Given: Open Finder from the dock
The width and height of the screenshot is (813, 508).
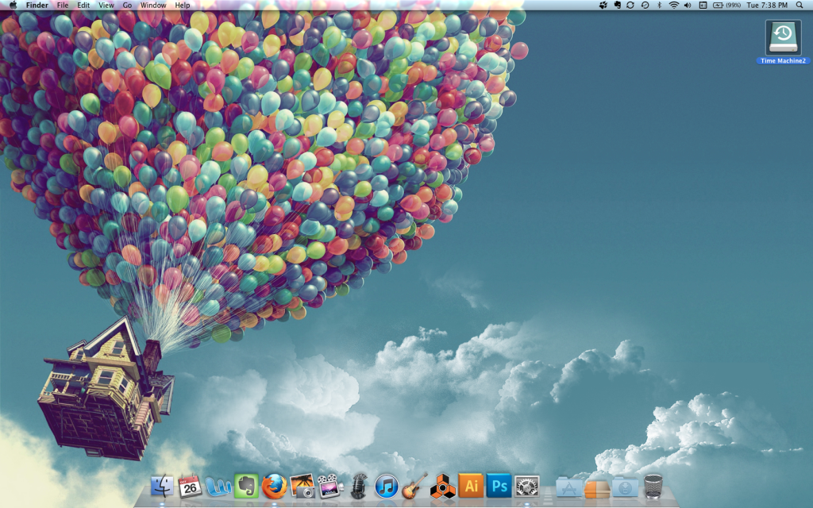Looking at the screenshot, I should [162, 487].
